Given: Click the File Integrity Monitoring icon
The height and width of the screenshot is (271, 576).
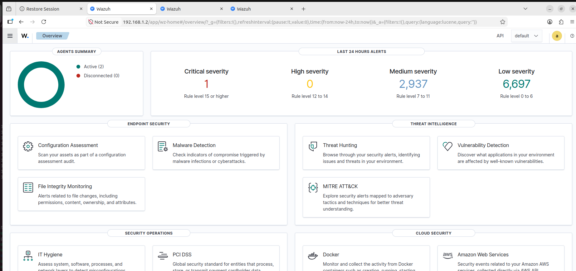Looking at the screenshot, I should pos(28,187).
